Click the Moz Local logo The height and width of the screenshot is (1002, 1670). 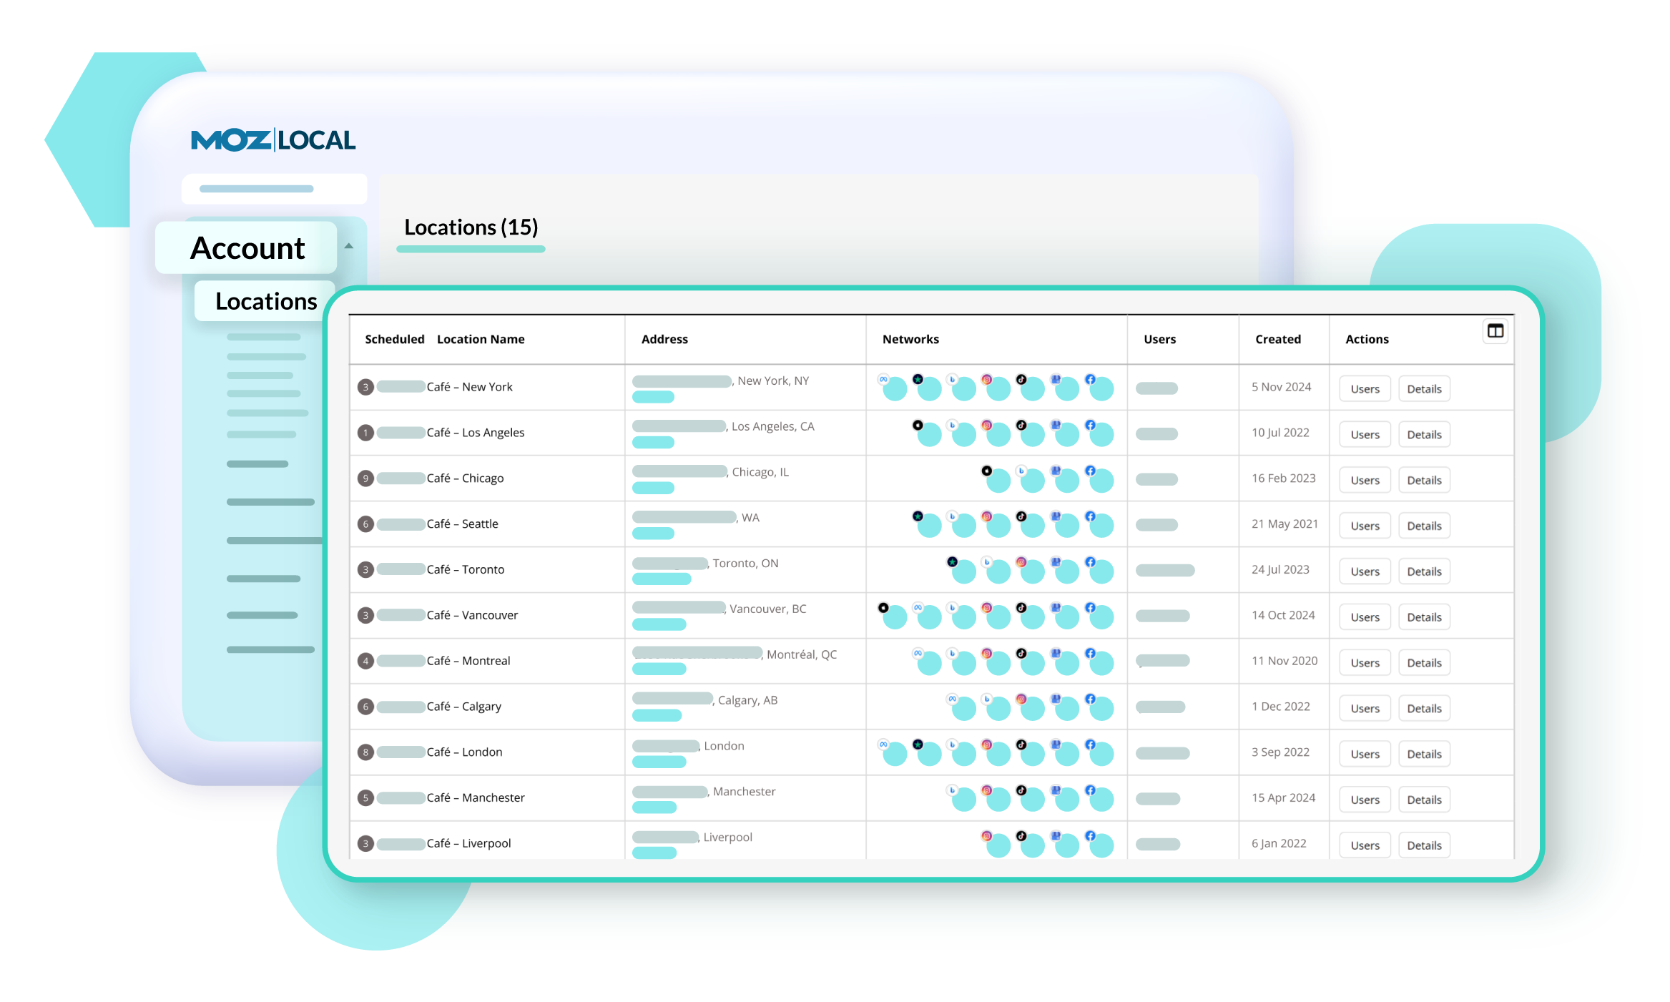tap(272, 140)
